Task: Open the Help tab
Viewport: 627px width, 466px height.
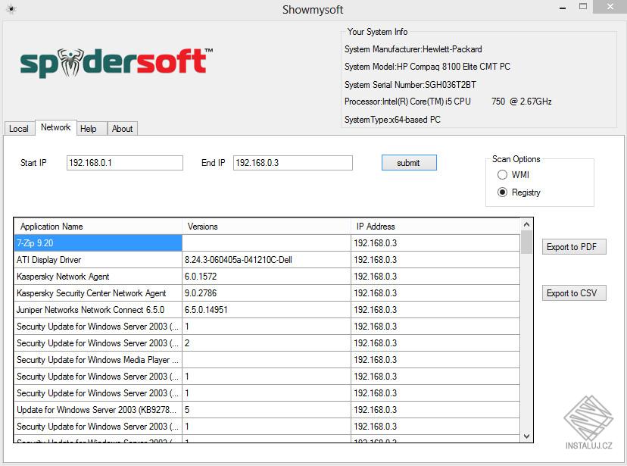Action: click(89, 129)
